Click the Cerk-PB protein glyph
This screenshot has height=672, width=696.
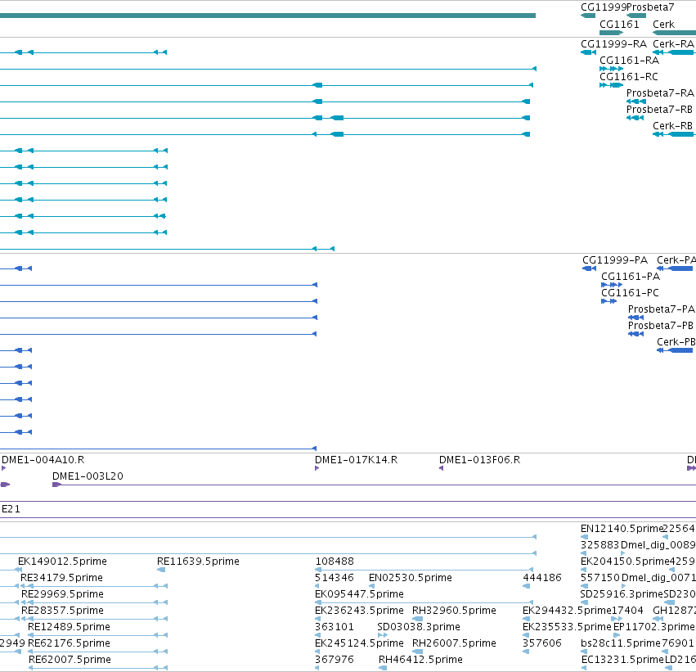(675, 350)
